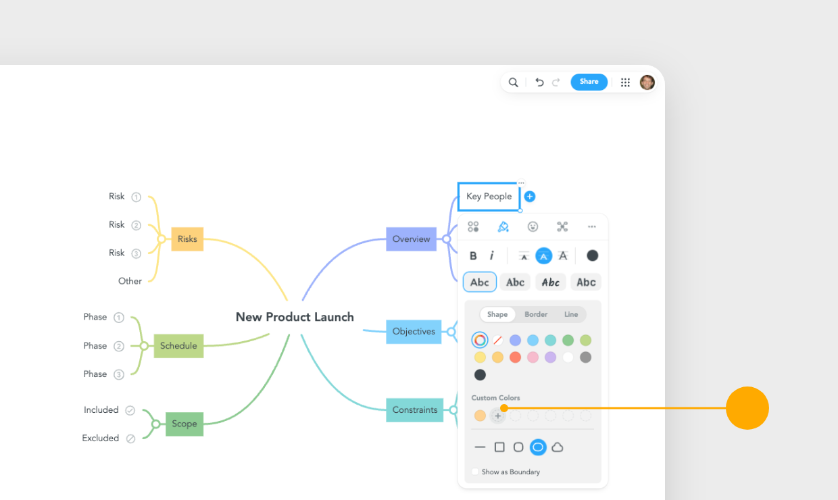Viewport: 838px width, 500px height.
Task: Select the layout grid icon in the style panel
Action: [x=473, y=226]
